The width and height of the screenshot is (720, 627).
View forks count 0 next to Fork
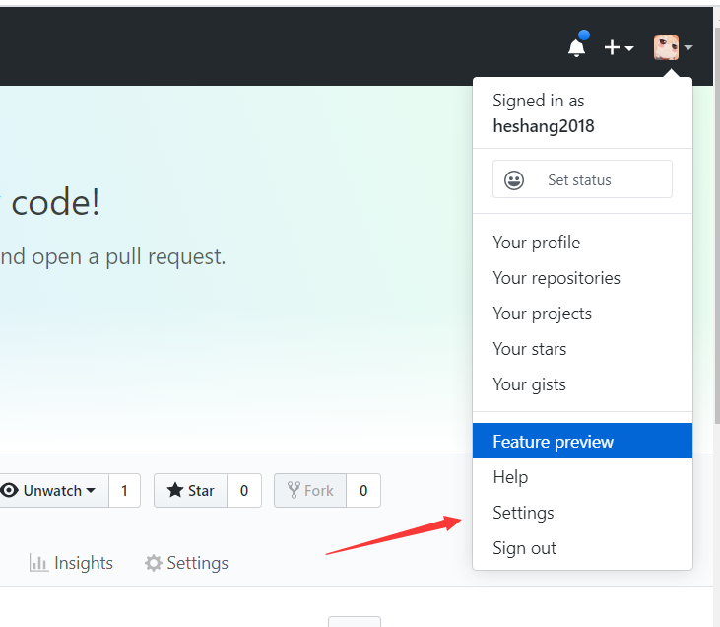363,491
